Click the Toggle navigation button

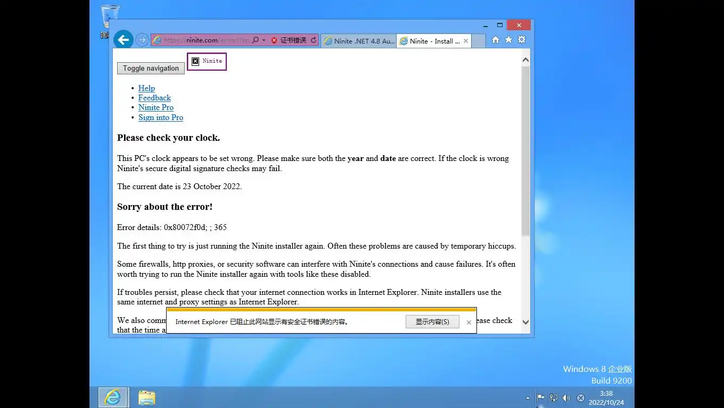(x=151, y=68)
